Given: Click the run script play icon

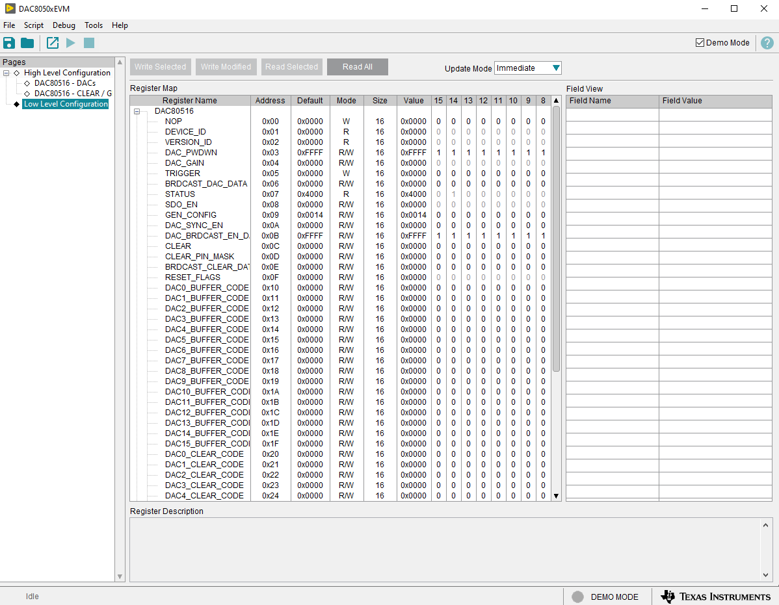Looking at the screenshot, I should [71, 42].
